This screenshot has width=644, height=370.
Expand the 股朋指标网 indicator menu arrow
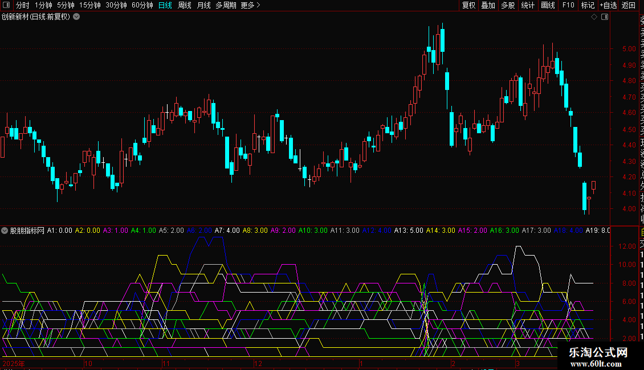(5, 231)
